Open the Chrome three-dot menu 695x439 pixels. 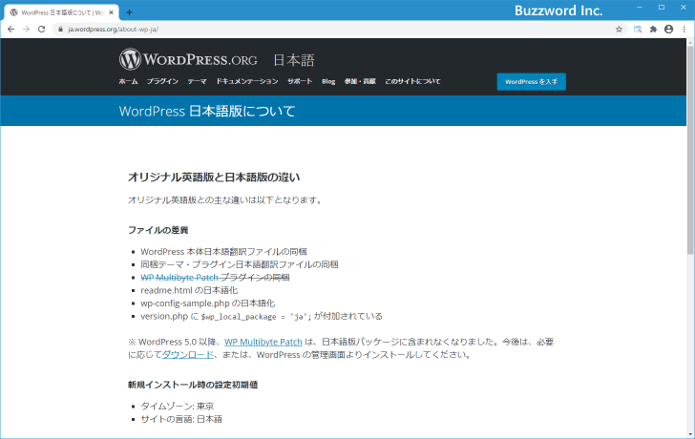pos(684,30)
